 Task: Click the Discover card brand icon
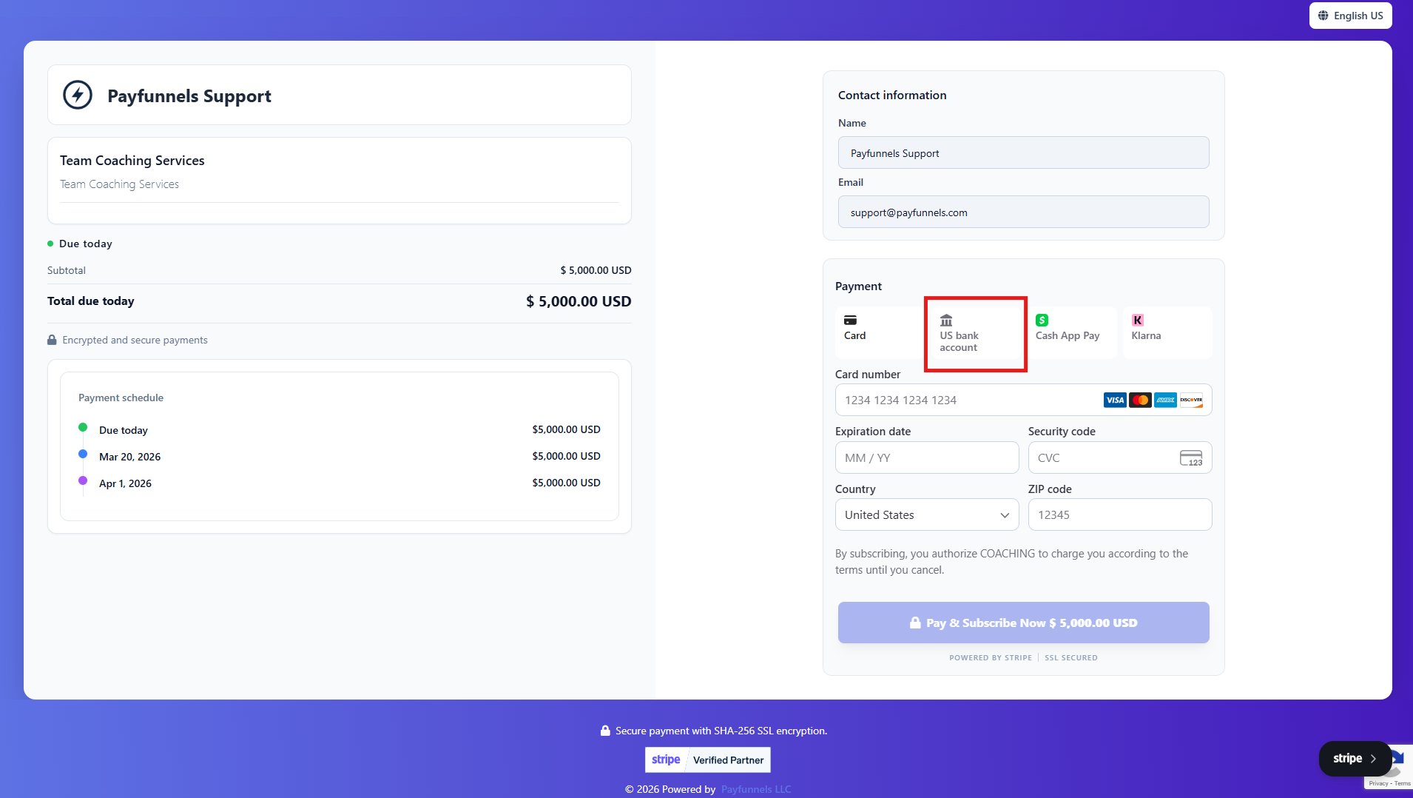pyautogui.click(x=1191, y=400)
